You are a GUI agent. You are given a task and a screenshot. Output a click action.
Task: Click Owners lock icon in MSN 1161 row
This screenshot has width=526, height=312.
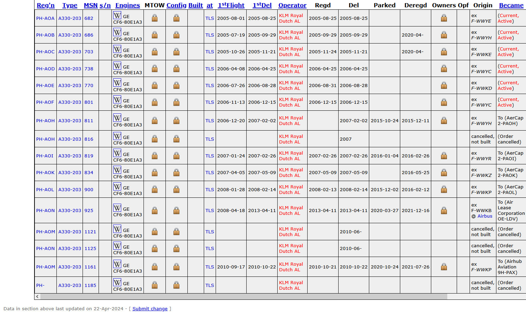(444, 267)
